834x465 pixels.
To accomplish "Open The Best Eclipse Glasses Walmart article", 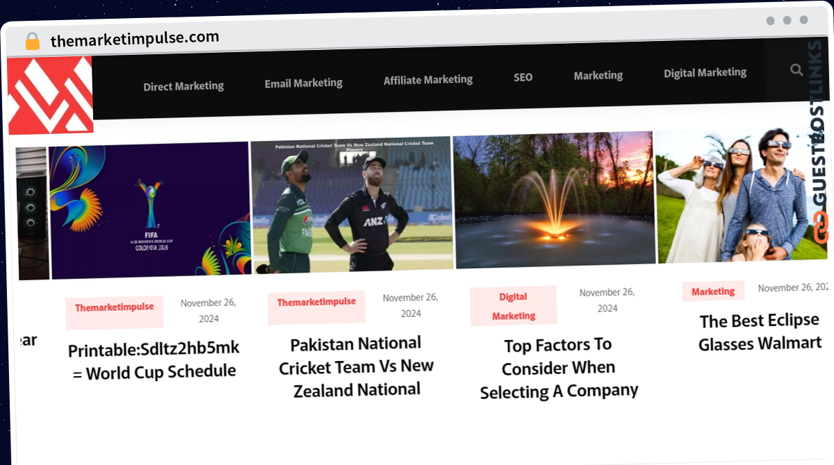I will tap(760, 332).
